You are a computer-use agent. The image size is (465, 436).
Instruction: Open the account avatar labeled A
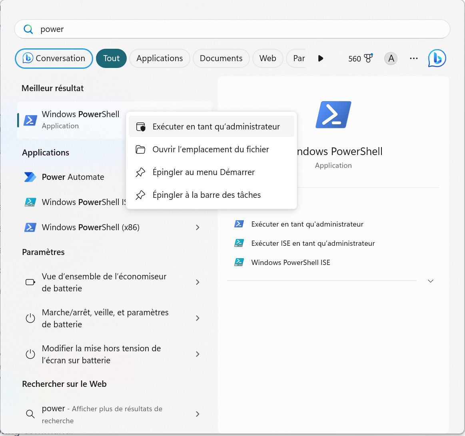point(391,58)
